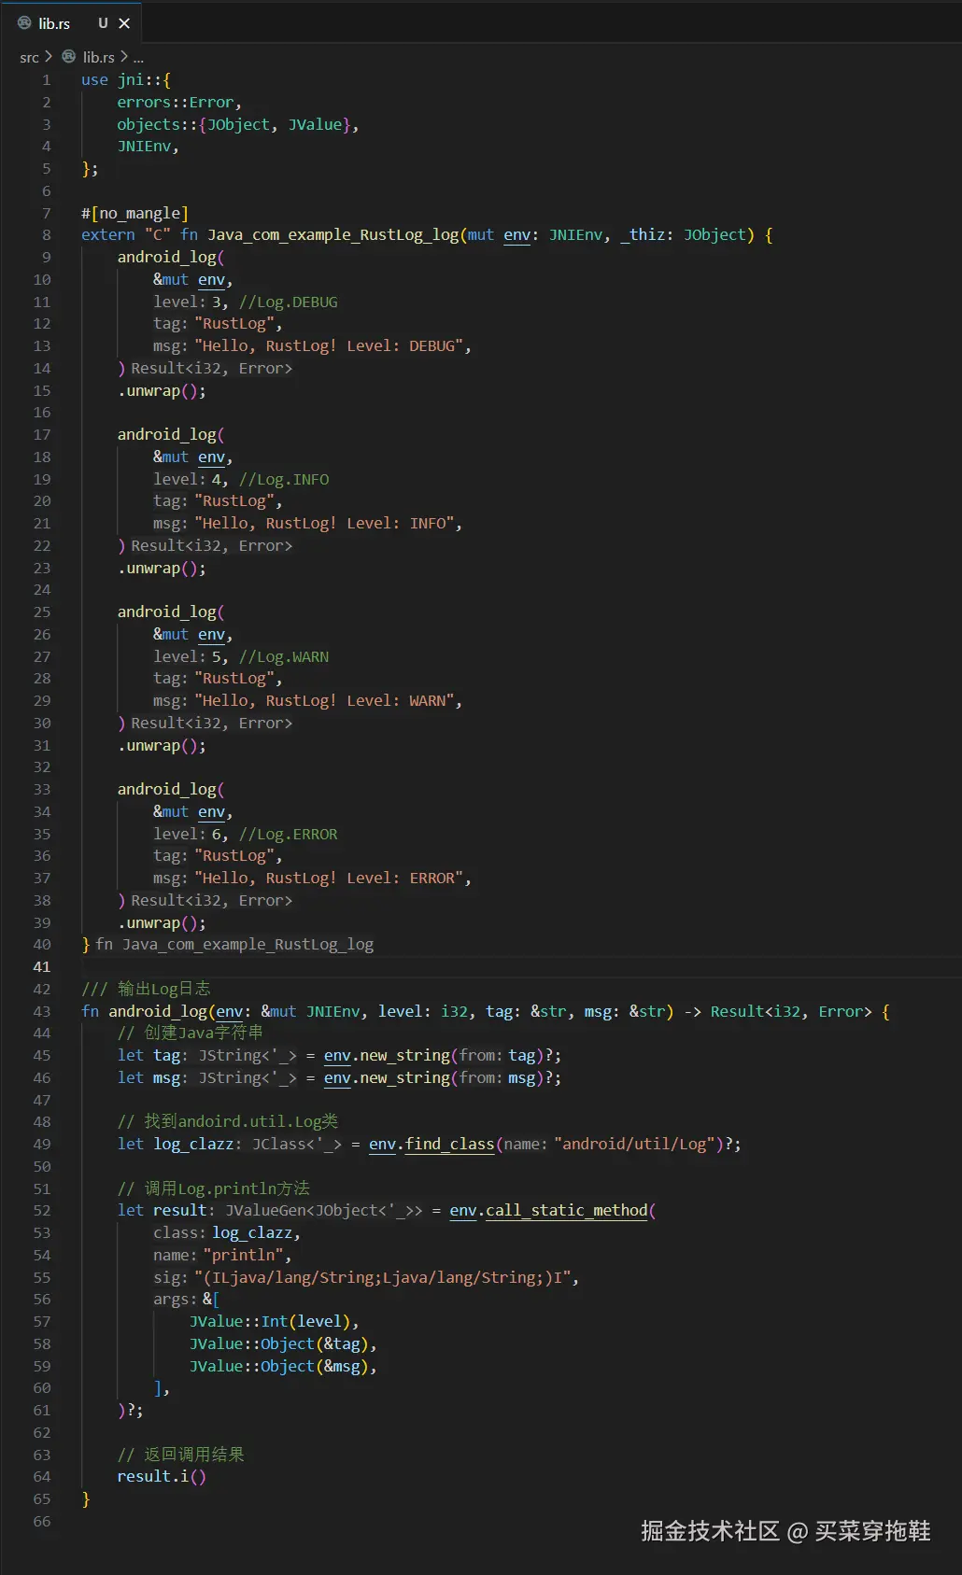Click the //Log.DEBUG comment
This screenshot has height=1575, width=962.
288,302
